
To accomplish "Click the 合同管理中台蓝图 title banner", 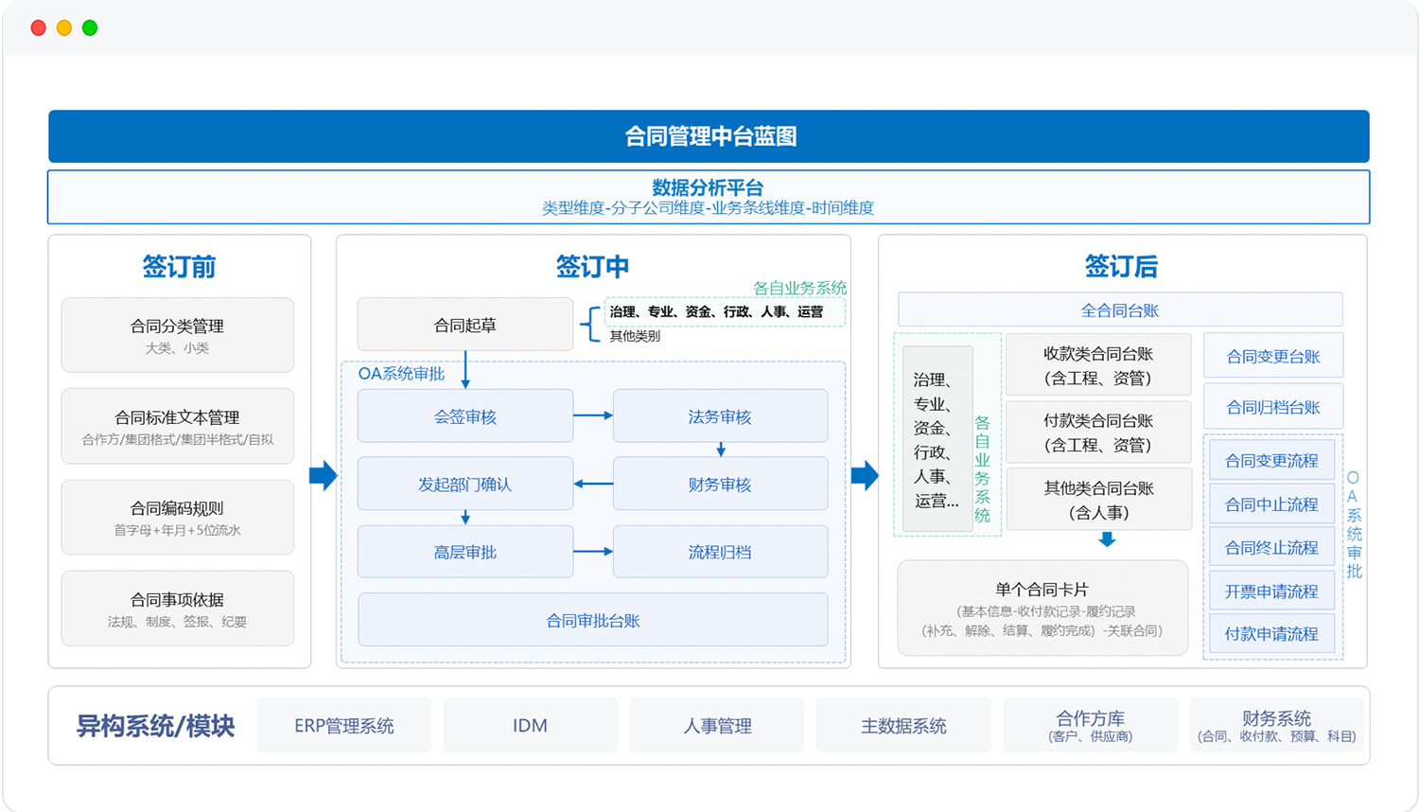I will pos(709,136).
